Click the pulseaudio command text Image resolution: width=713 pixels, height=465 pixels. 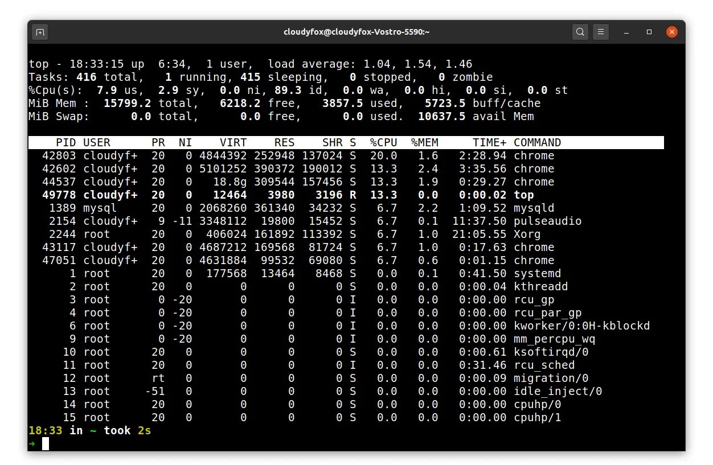pyautogui.click(x=548, y=221)
